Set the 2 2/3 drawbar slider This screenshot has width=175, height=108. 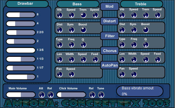click(21, 33)
